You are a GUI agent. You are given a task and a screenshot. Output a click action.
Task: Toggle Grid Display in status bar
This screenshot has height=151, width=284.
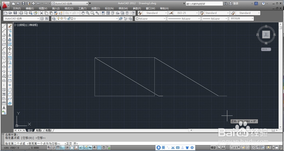(58, 148)
